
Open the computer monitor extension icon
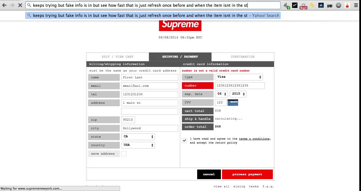(x=330, y=5)
